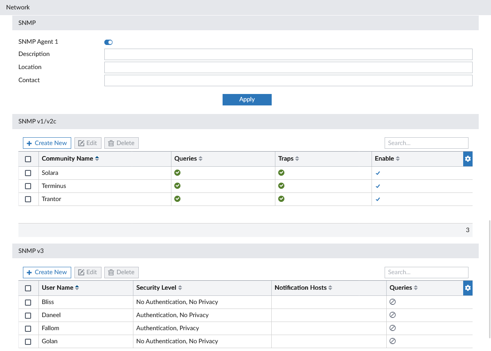Click the SNMP v3 table settings gear icon

coord(468,288)
